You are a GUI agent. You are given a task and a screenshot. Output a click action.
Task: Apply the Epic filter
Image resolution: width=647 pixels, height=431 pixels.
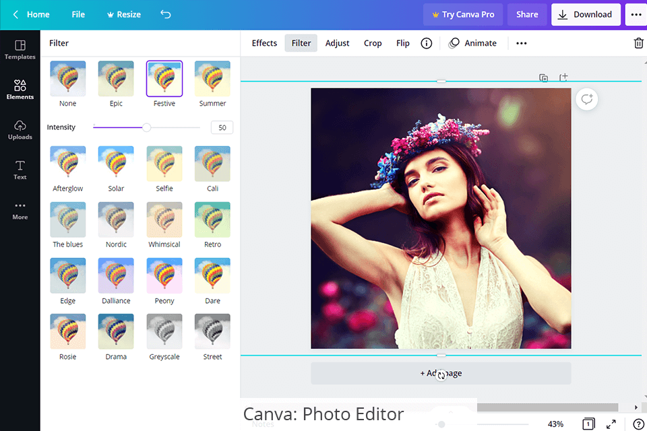pos(116,79)
